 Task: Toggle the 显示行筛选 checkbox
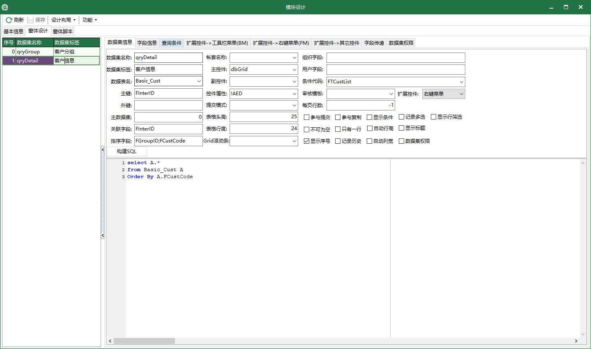[434, 117]
